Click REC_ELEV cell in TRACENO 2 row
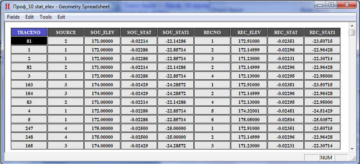The image size is (360, 164). click(249, 59)
